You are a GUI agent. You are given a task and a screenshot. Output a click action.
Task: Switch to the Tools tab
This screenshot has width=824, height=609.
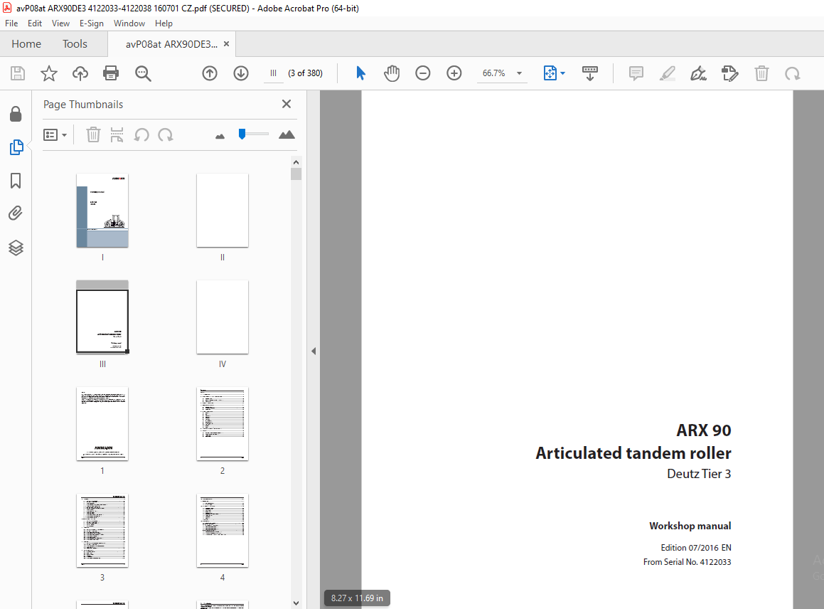coord(75,44)
